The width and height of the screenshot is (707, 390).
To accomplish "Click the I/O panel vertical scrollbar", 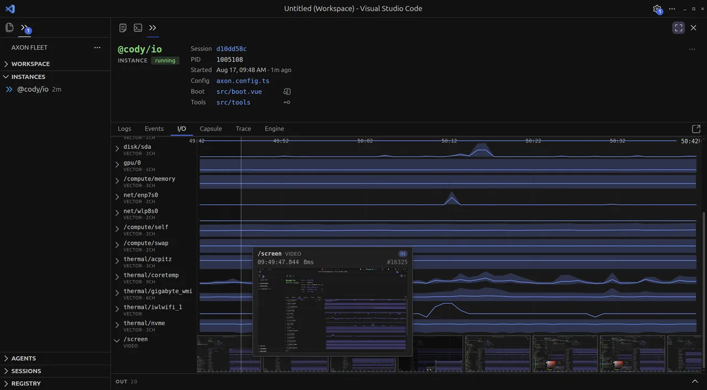I will coord(704,291).
